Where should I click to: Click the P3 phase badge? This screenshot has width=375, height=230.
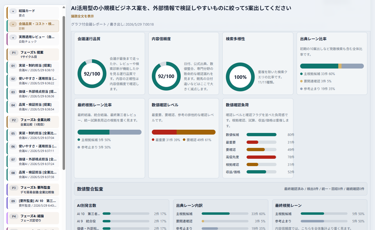tap(14, 188)
